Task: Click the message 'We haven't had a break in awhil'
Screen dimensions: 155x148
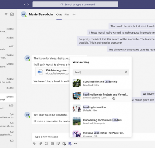Action: pyautogui.click(x=51, y=81)
